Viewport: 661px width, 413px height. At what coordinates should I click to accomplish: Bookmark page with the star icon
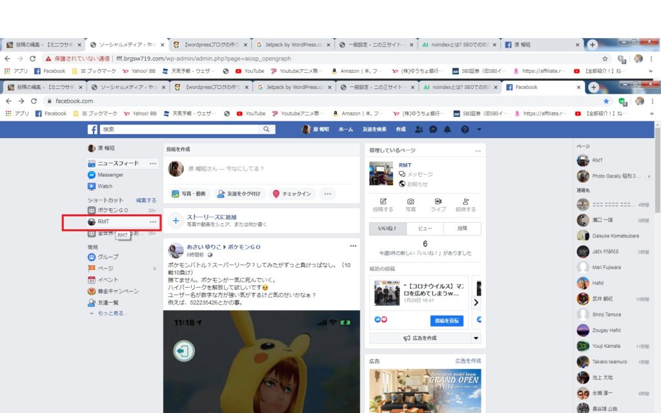(605, 101)
